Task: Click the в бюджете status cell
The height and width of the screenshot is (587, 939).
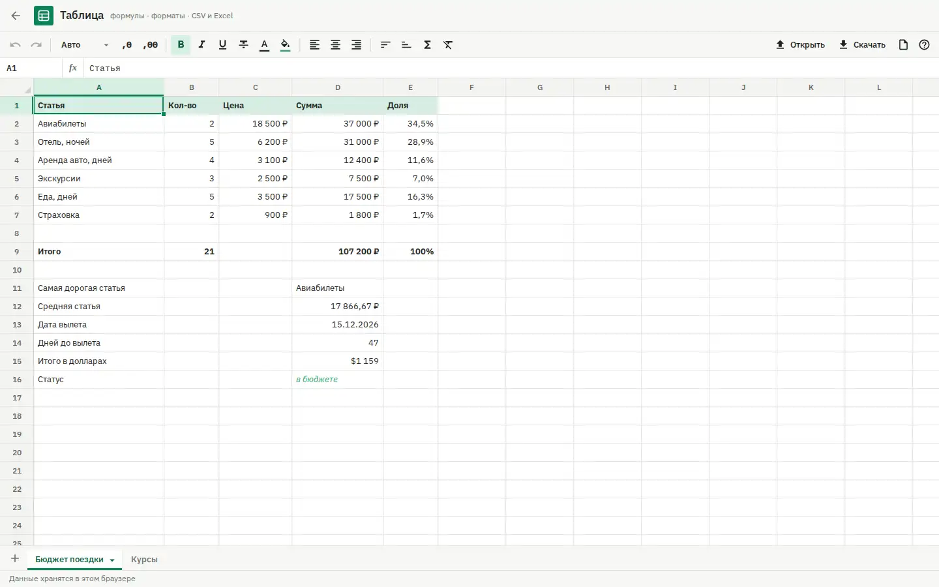Action: tap(338, 380)
